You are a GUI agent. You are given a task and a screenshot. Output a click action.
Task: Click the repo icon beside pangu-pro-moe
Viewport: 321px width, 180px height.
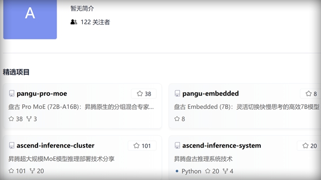coord(12,93)
